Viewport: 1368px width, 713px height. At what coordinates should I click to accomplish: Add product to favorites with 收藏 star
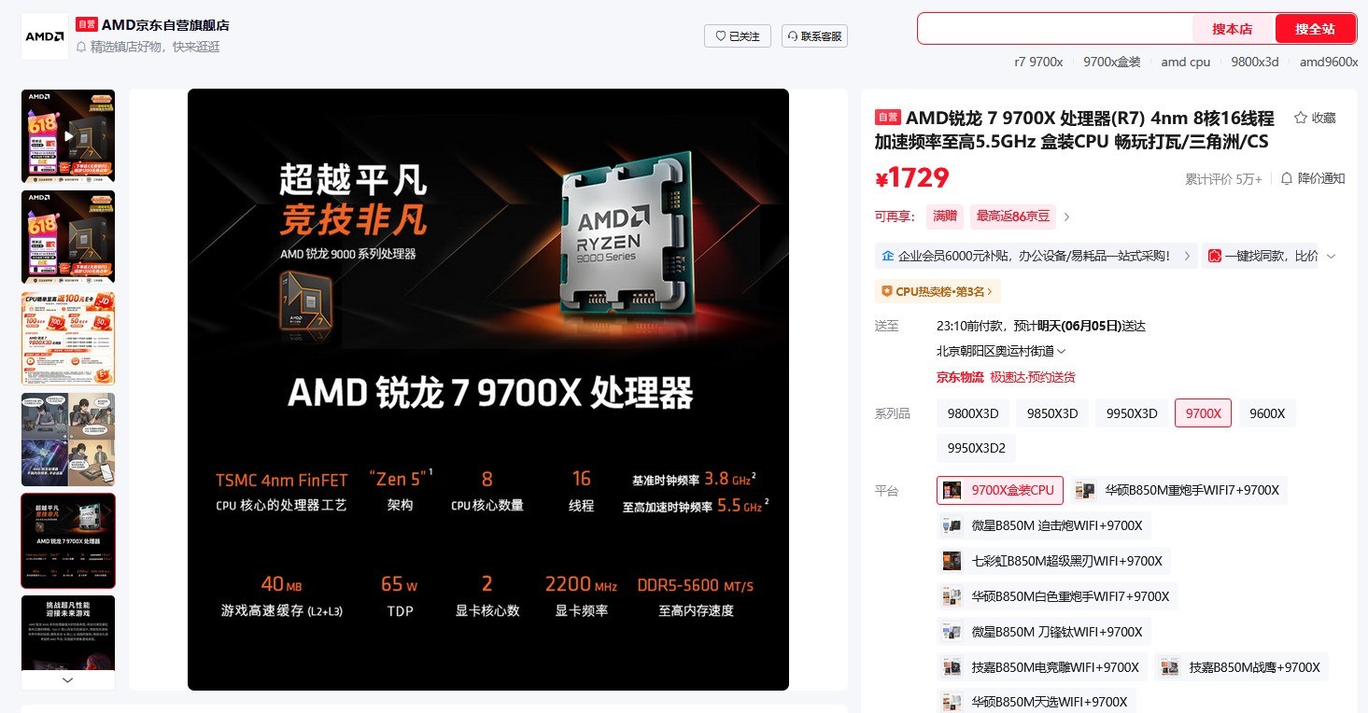[1315, 118]
